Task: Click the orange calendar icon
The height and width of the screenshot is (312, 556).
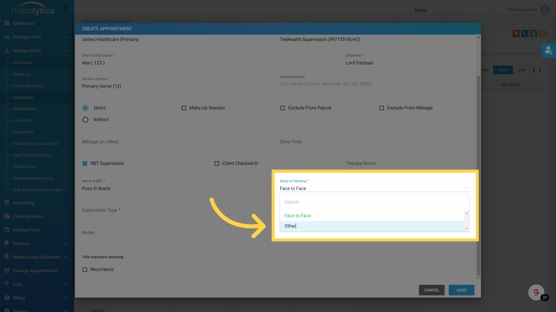Action: [542, 34]
